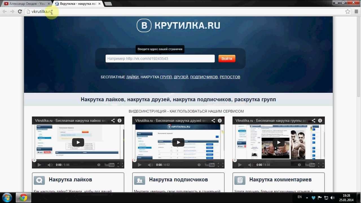Click the 4:08 video progress bar

(x=279, y=160)
